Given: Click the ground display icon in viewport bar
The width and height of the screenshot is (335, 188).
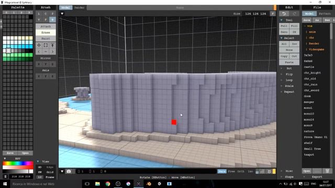Looking at the screenshot, I should point(257,171).
